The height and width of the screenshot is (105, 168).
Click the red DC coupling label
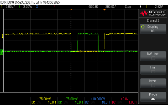114,102
